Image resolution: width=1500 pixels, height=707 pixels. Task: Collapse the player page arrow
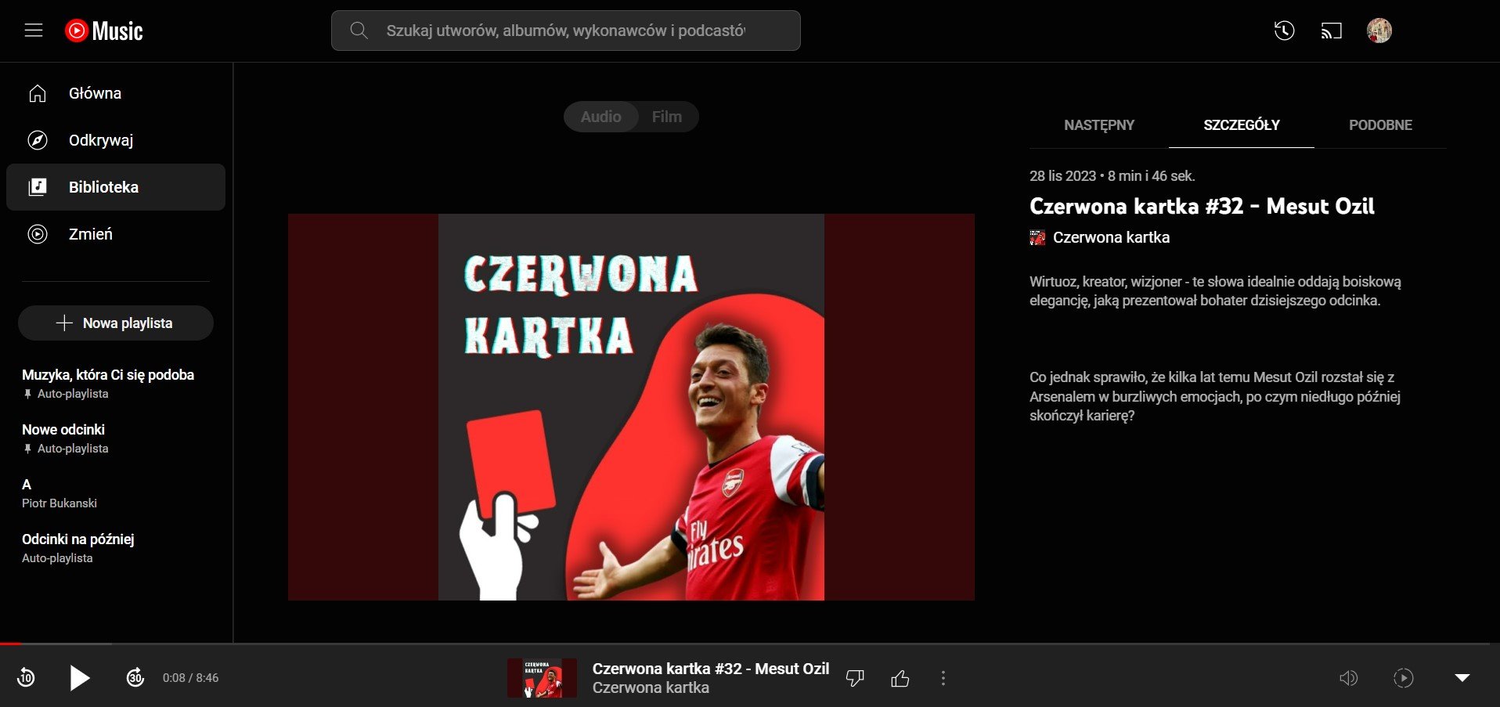(1462, 678)
